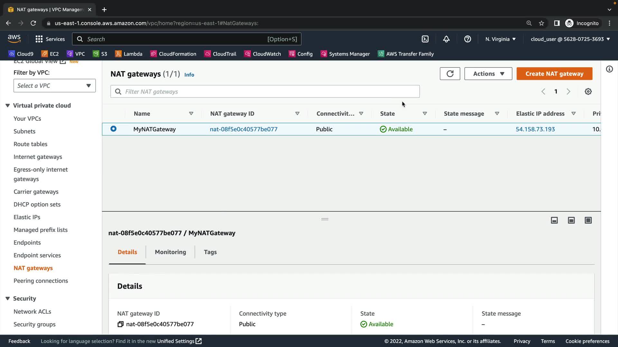Click the Lambda shortcut in favorites bar
This screenshot has height=347, width=618.
point(129,54)
